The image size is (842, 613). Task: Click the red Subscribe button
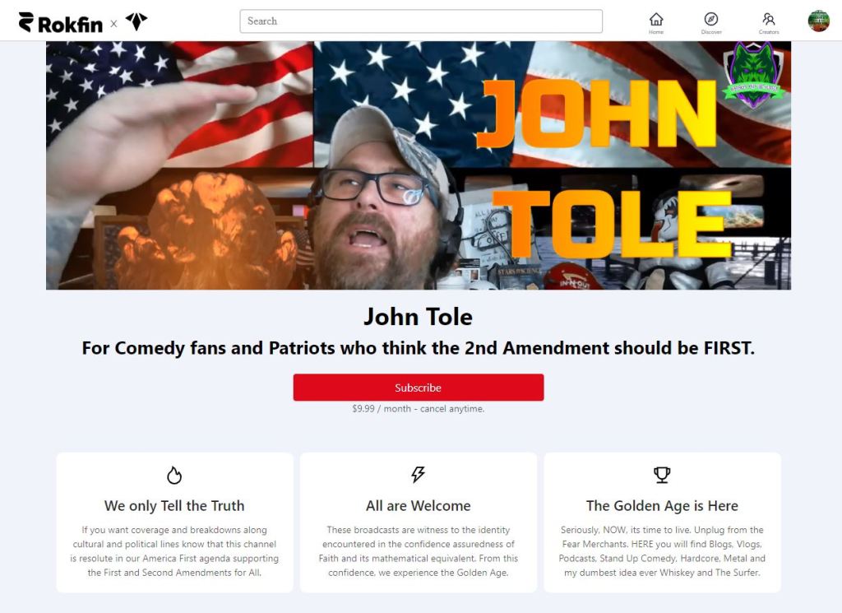419,388
